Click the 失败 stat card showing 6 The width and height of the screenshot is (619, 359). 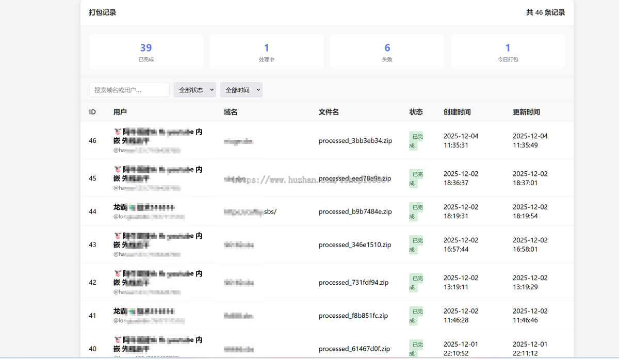click(387, 51)
